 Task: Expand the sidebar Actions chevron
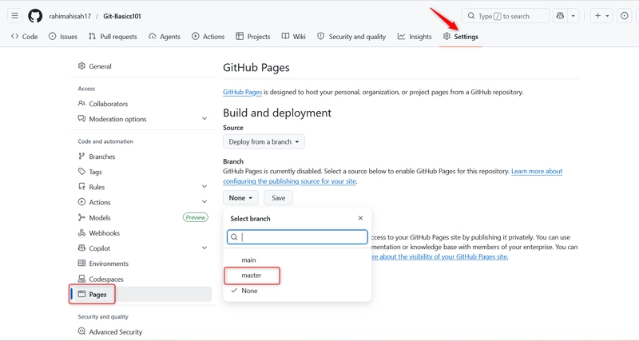(204, 202)
